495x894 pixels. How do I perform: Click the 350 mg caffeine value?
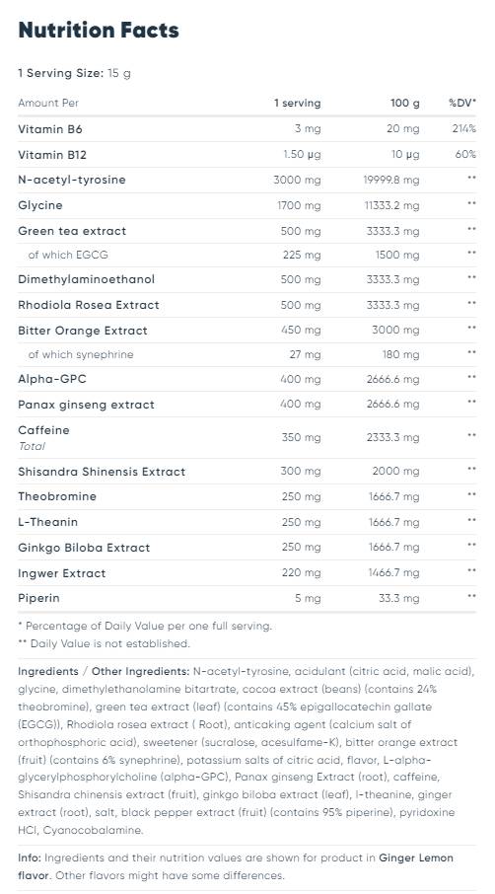302,438
